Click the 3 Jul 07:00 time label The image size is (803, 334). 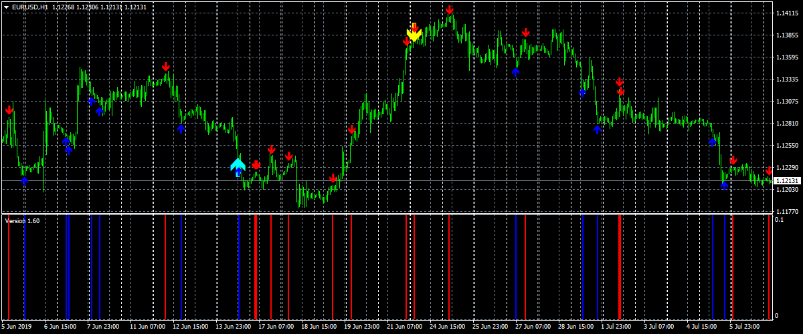(660, 327)
